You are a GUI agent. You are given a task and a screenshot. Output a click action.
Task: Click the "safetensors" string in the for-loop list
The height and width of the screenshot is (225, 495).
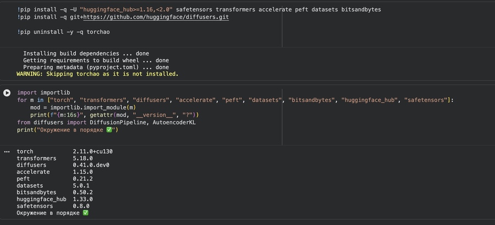[x=426, y=100]
